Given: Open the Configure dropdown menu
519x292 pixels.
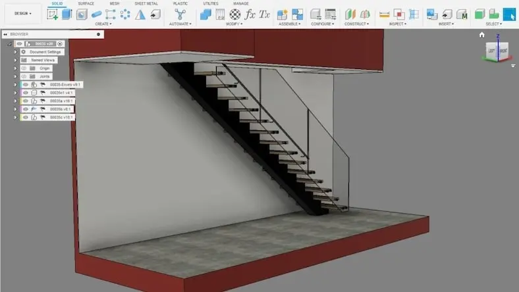Looking at the screenshot, I should click(x=323, y=24).
